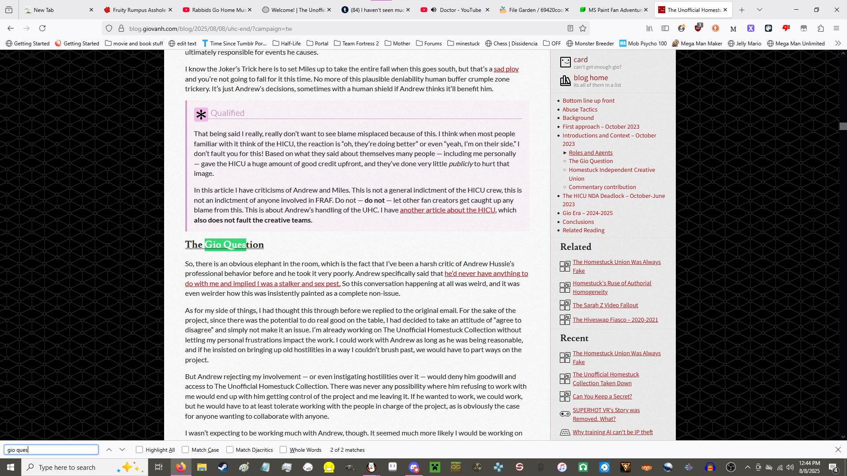
Task: Open Steam from the taskbar
Action: coord(223,467)
